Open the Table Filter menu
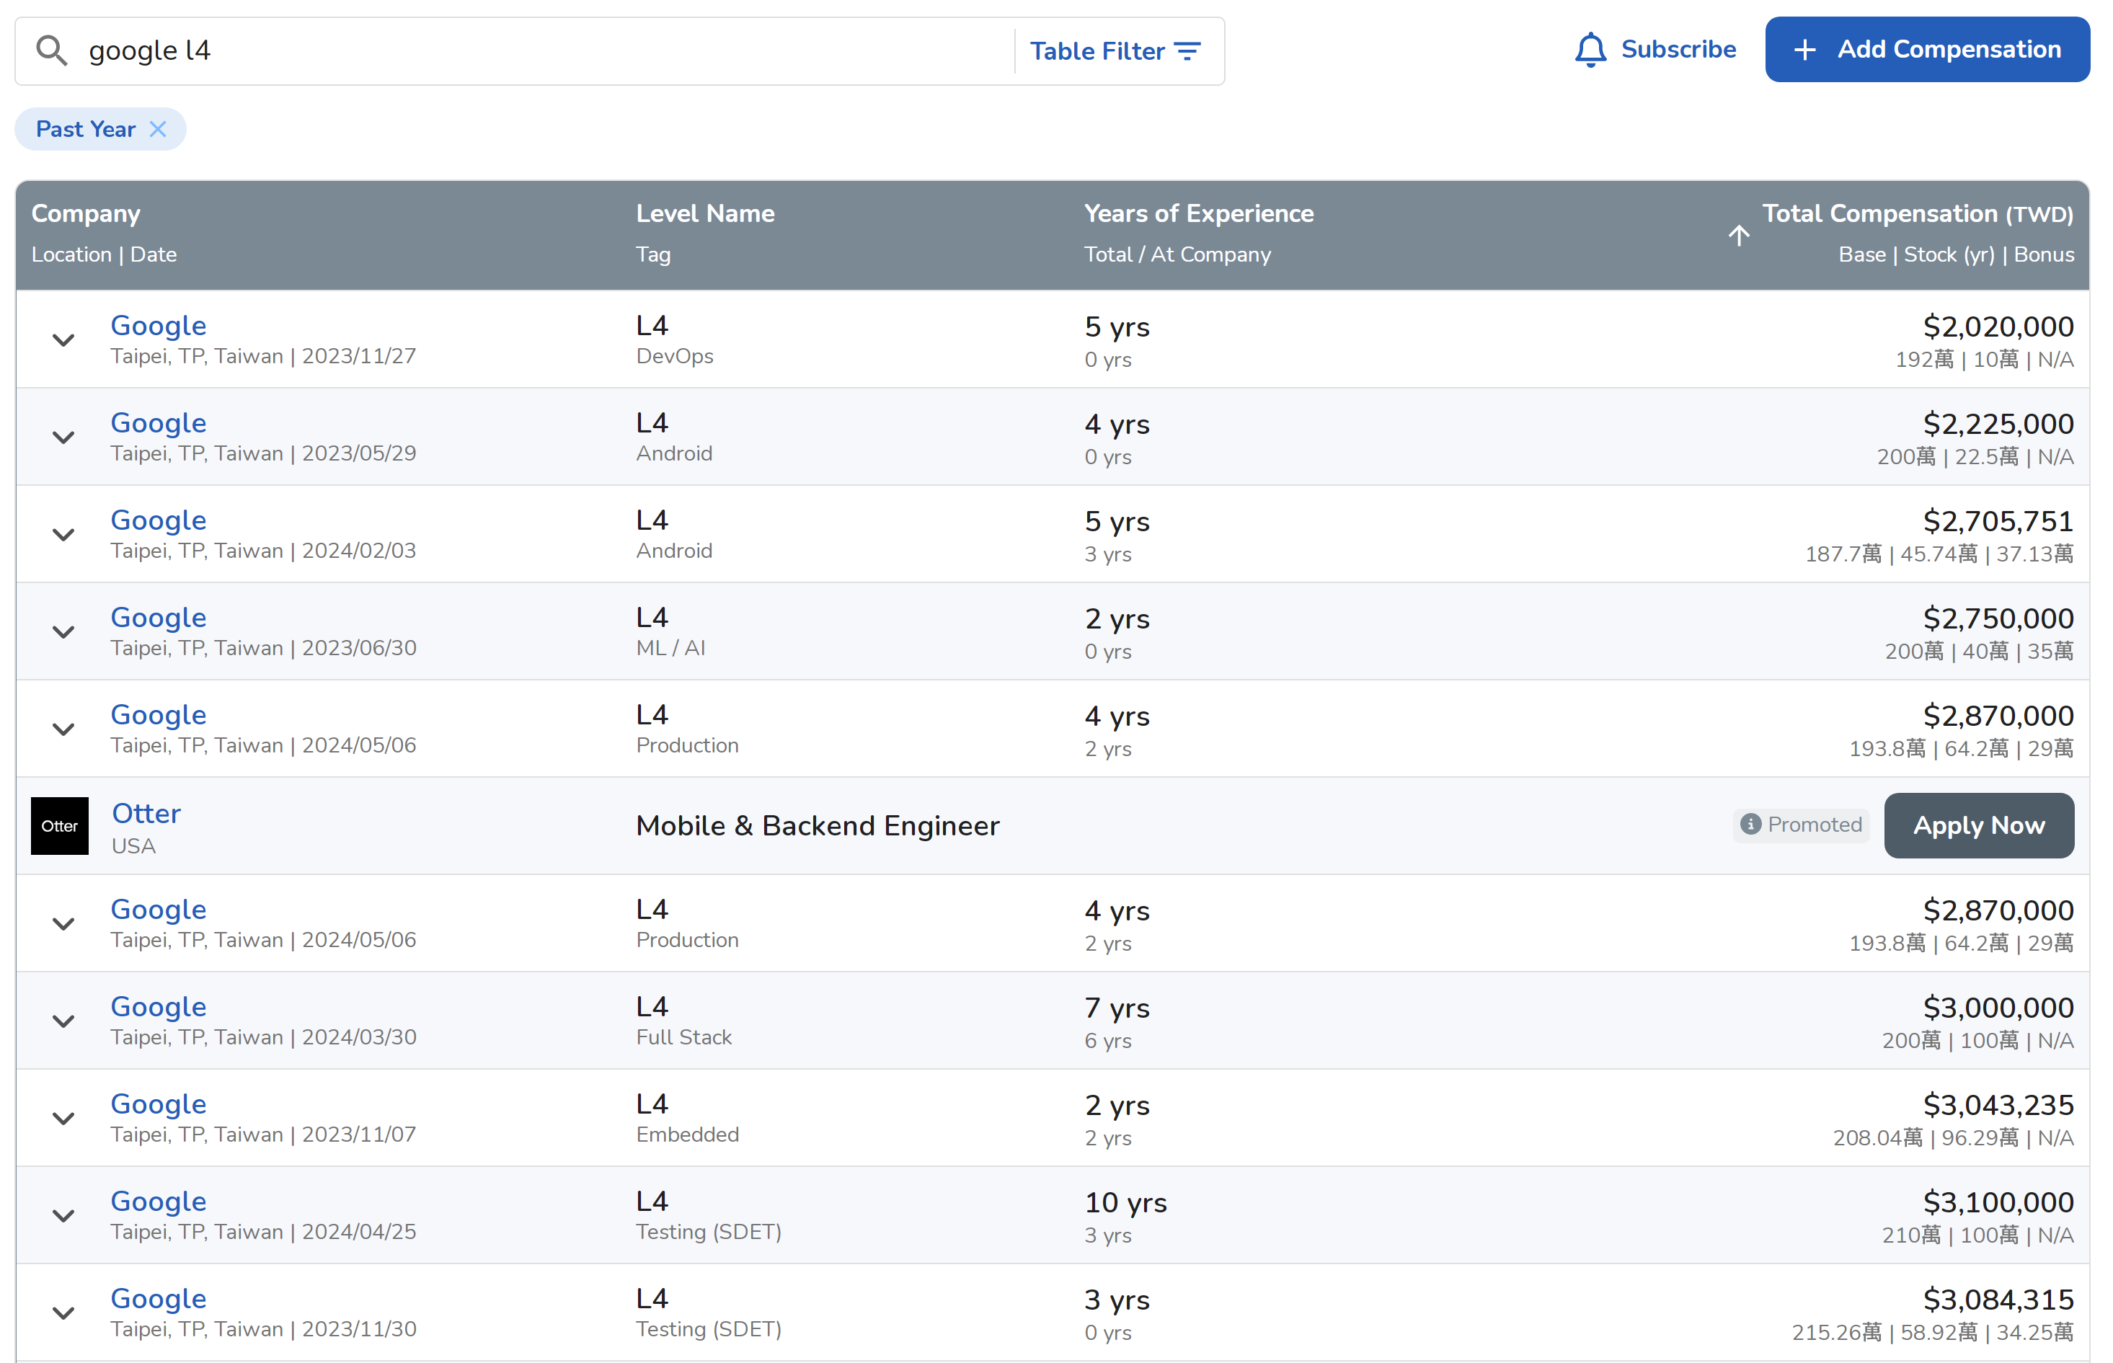Screen dimensions: 2113x1363 (x=1115, y=51)
